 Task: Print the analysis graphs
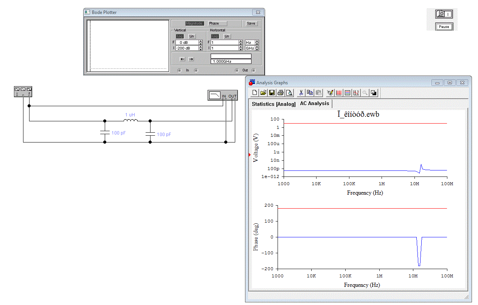coord(281,93)
